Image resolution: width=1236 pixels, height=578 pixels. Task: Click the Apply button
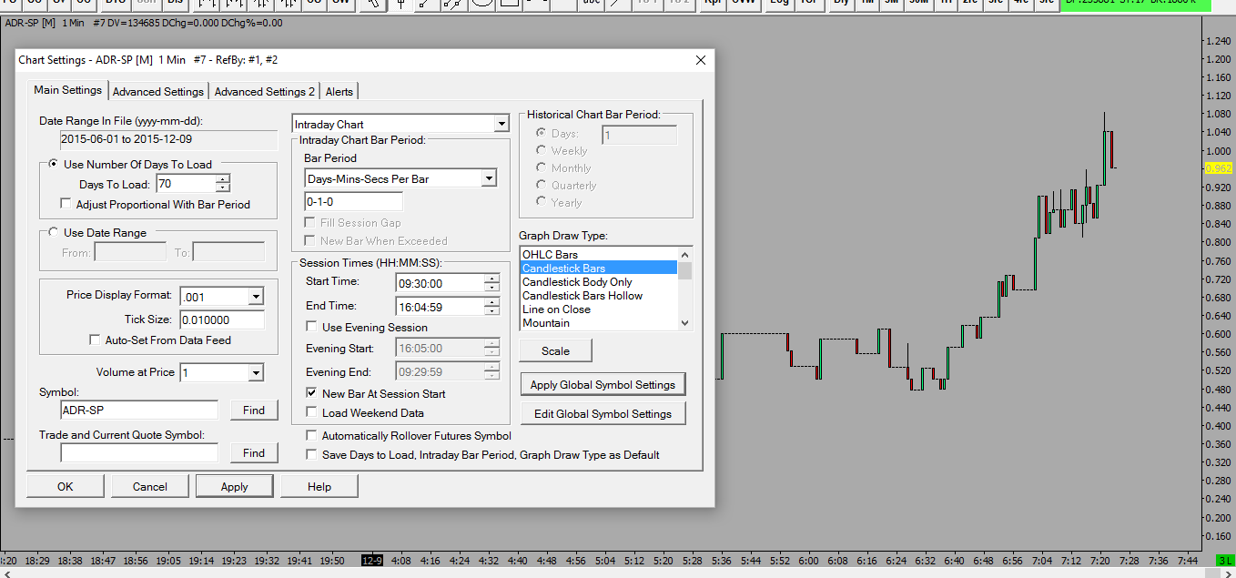(235, 486)
